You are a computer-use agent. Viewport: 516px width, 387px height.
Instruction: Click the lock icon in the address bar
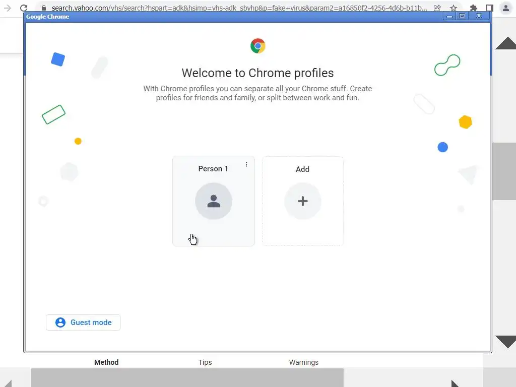pos(43,8)
